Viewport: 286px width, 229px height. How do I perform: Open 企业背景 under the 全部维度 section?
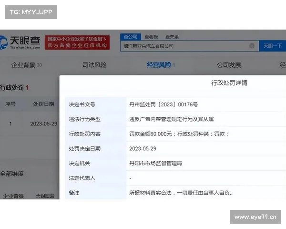coord(13,196)
